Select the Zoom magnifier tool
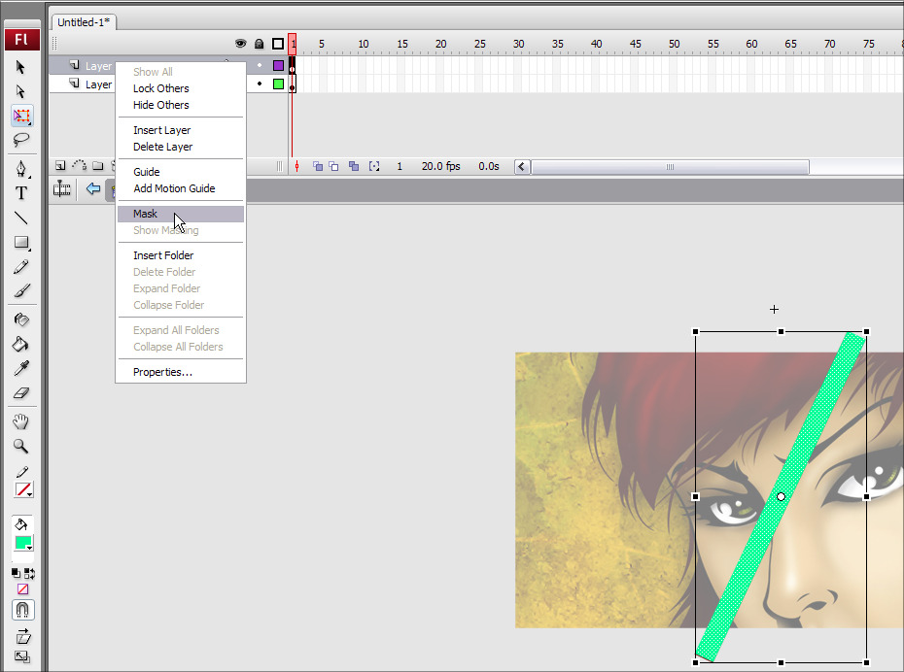 click(x=21, y=447)
